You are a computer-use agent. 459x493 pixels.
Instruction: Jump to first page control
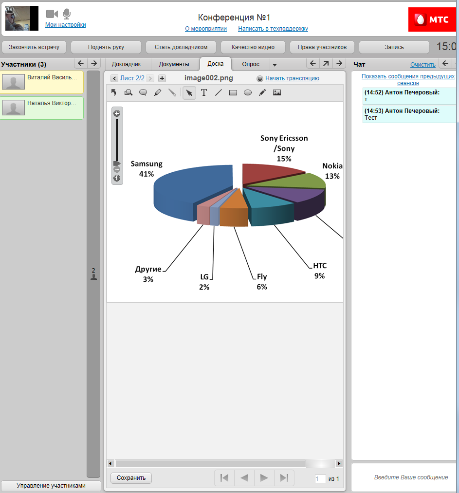point(224,478)
